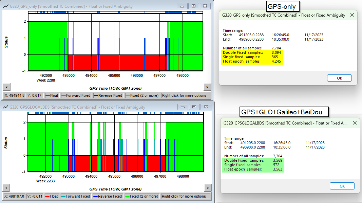The image size is (362, 203).
Task: Click Float epoch samples value 4,245
Action: [x=277, y=61]
